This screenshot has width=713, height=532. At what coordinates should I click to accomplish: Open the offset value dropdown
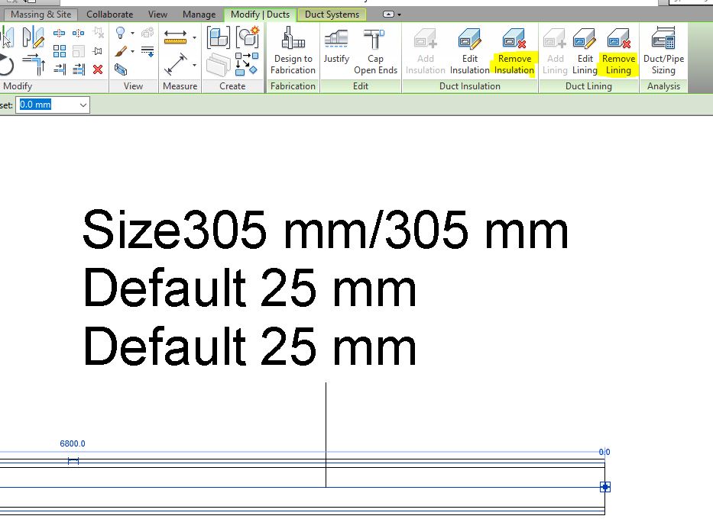click(83, 105)
